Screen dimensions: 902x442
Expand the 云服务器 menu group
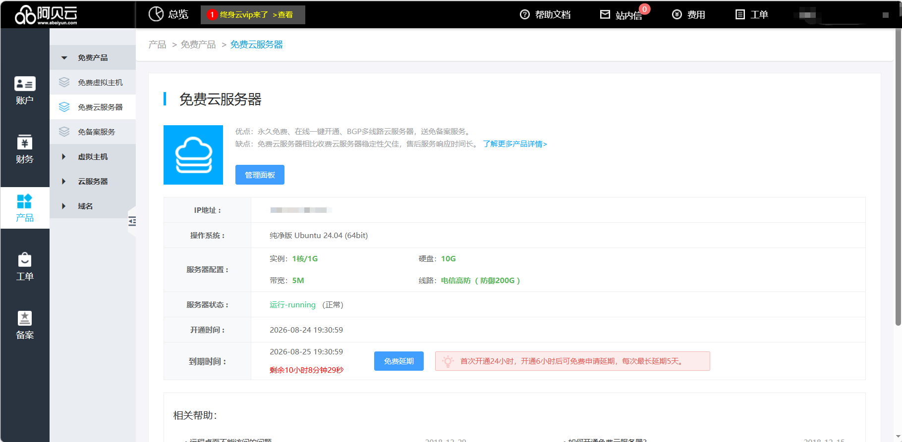click(x=93, y=181)
